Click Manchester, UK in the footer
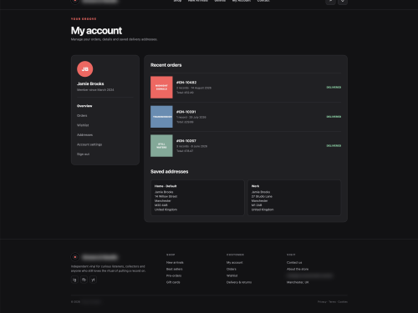 [x=298, y=282]
